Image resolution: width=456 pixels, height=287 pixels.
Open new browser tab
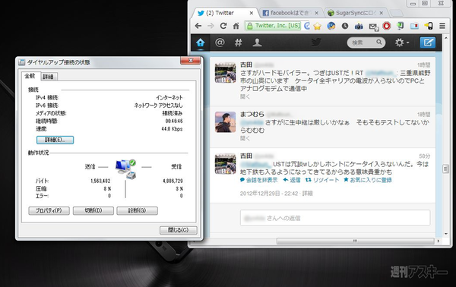pyautogui.click(x=396, y=13)
